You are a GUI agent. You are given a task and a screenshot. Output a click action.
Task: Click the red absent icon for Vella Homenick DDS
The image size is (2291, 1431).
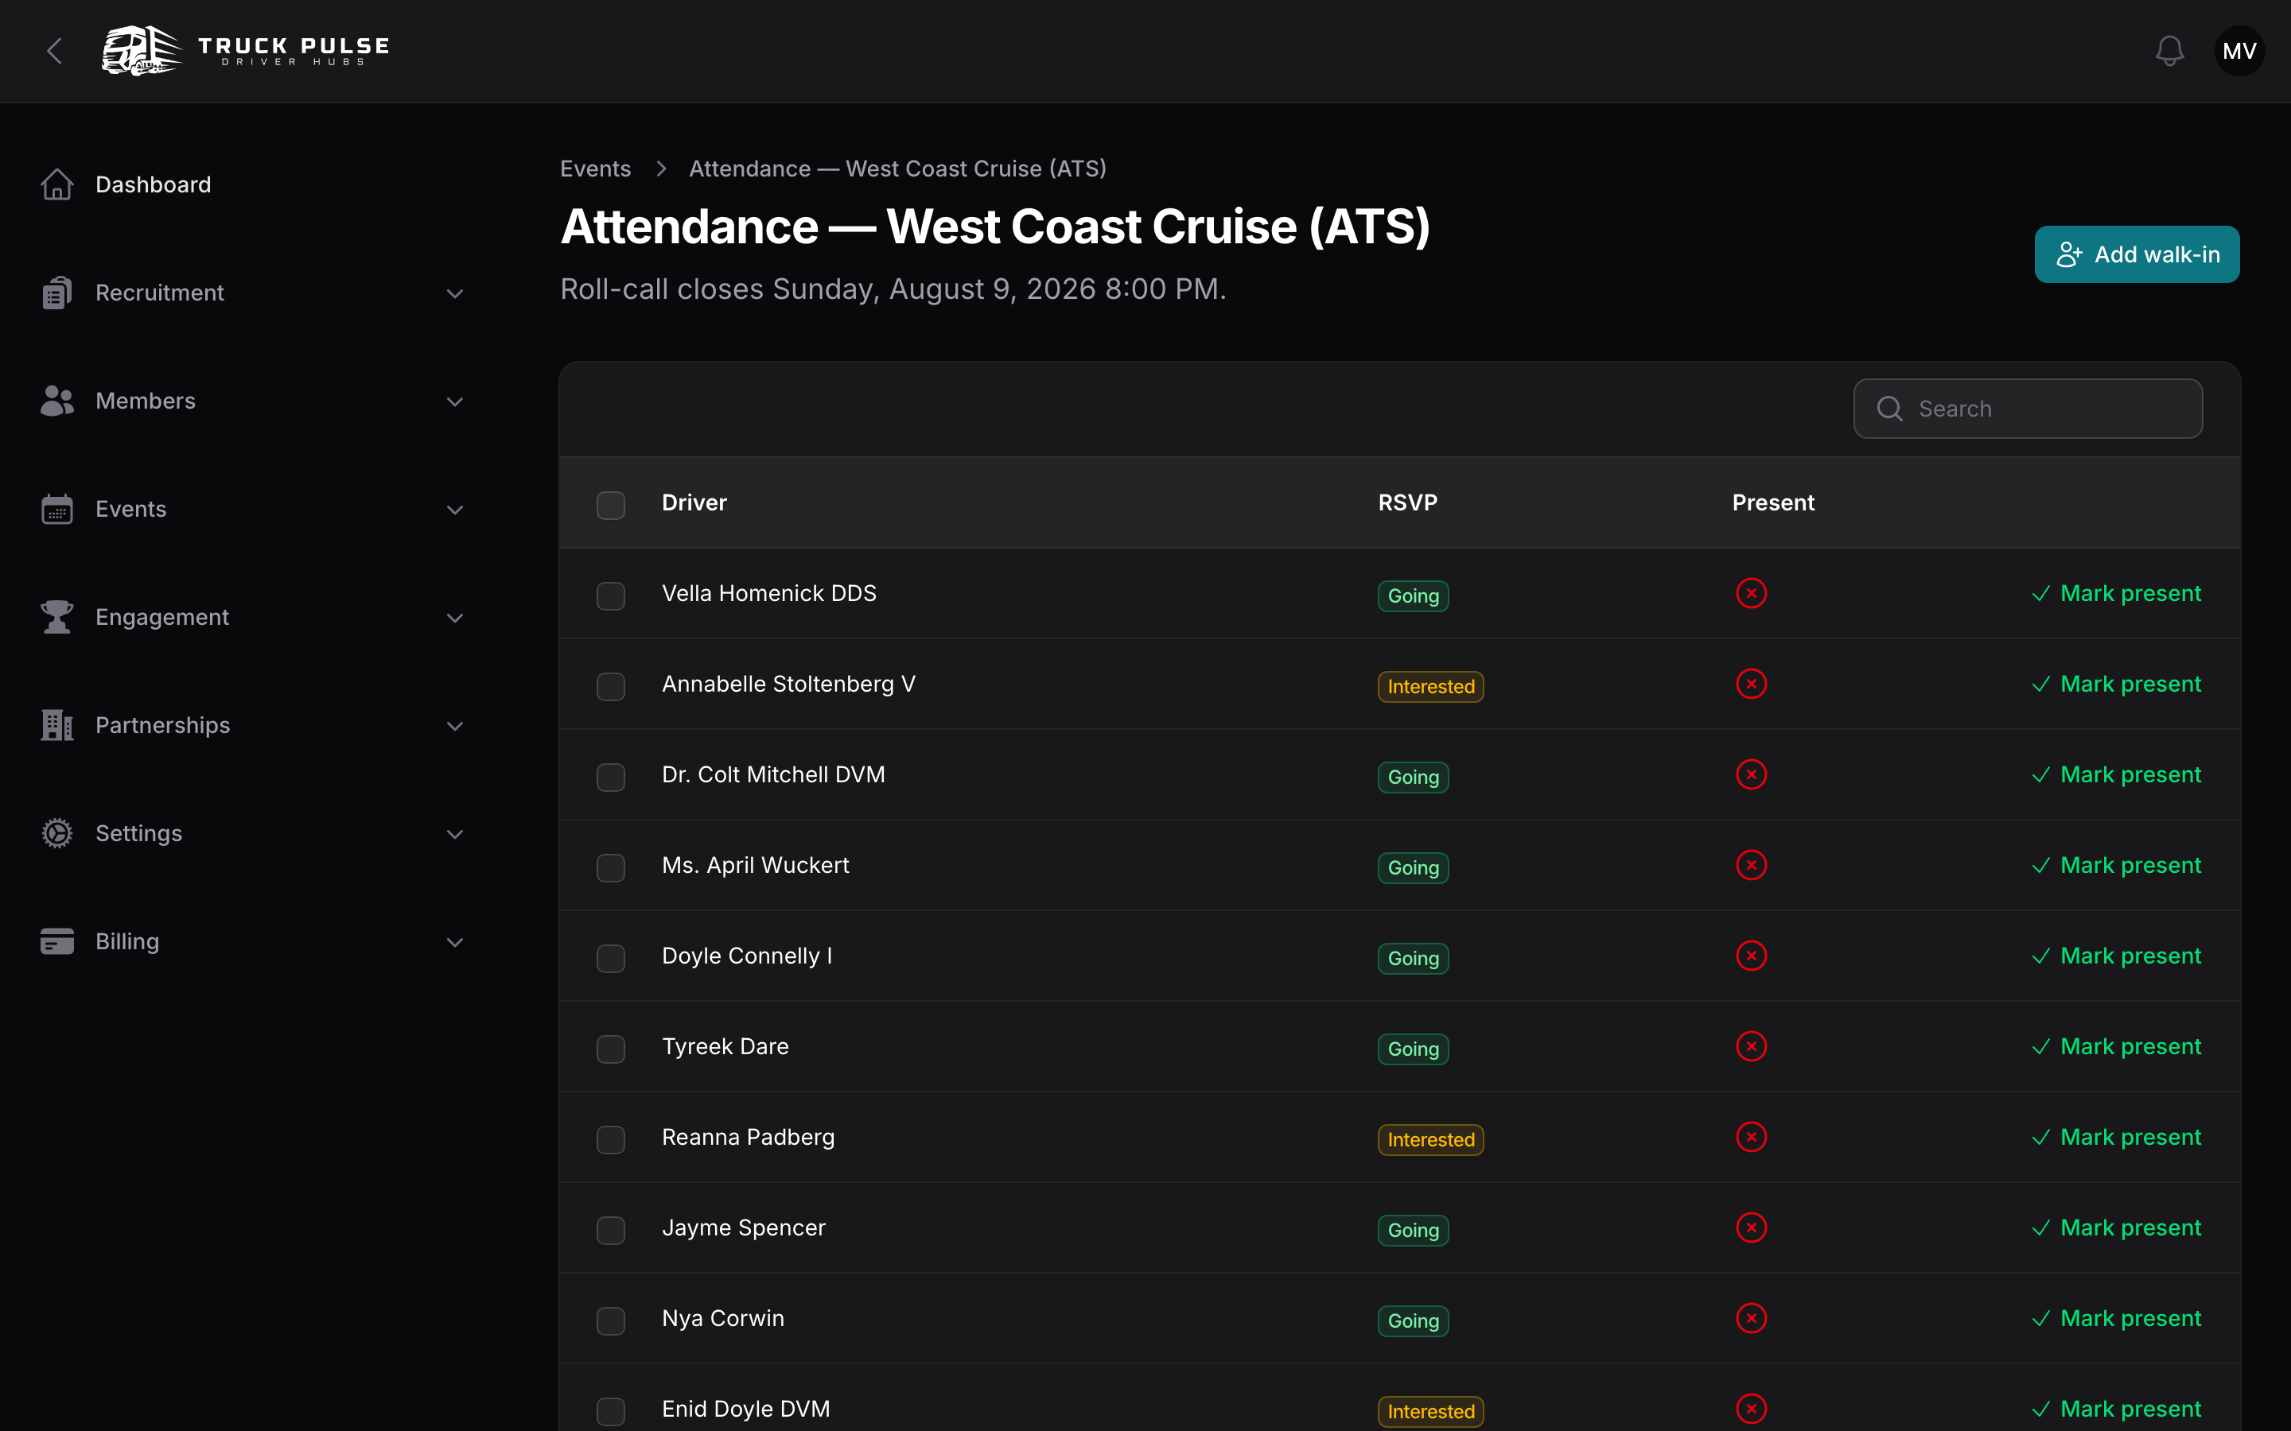point(1750,593)
